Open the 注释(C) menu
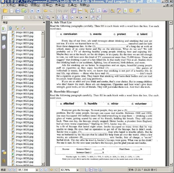Screen dimensions: 174x173 pyautogui.click(x=47, y=5)
